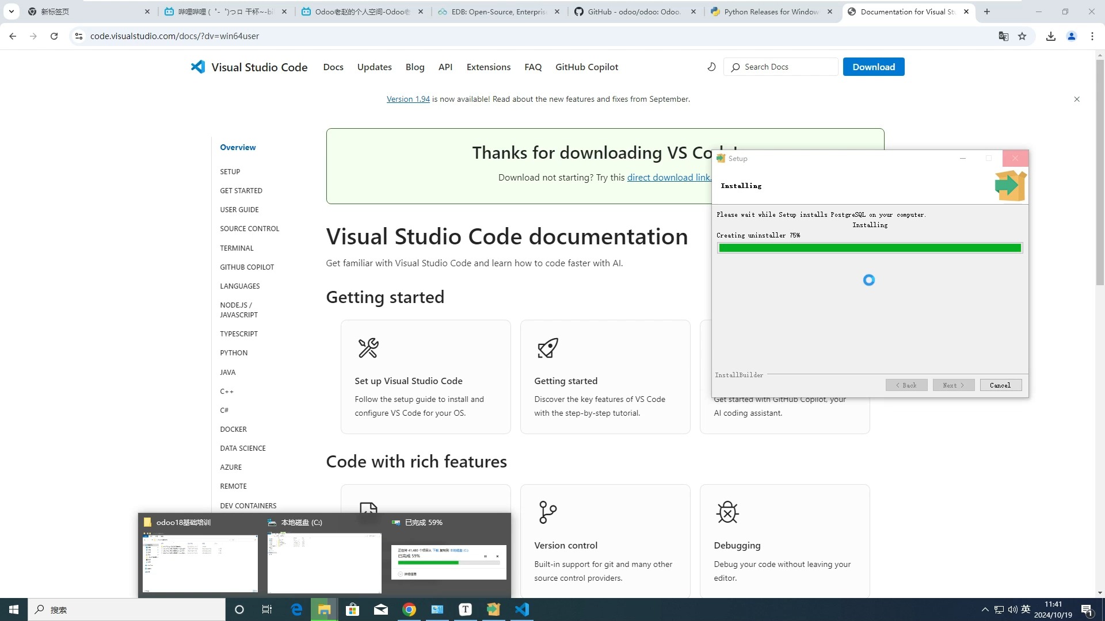Click the translate page icon
The image size is (1105, 621).
1004,36
